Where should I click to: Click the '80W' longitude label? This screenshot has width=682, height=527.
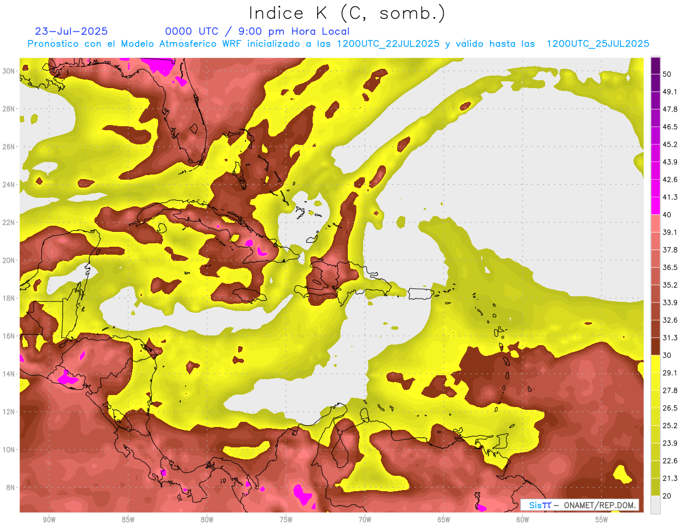coord(207,520)
